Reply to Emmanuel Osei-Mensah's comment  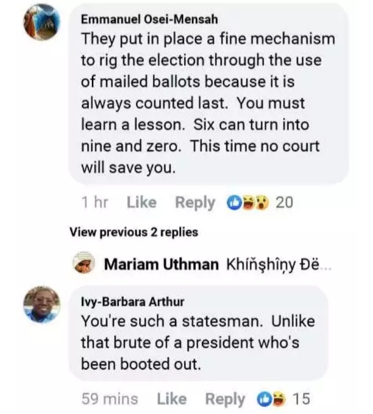195,203
